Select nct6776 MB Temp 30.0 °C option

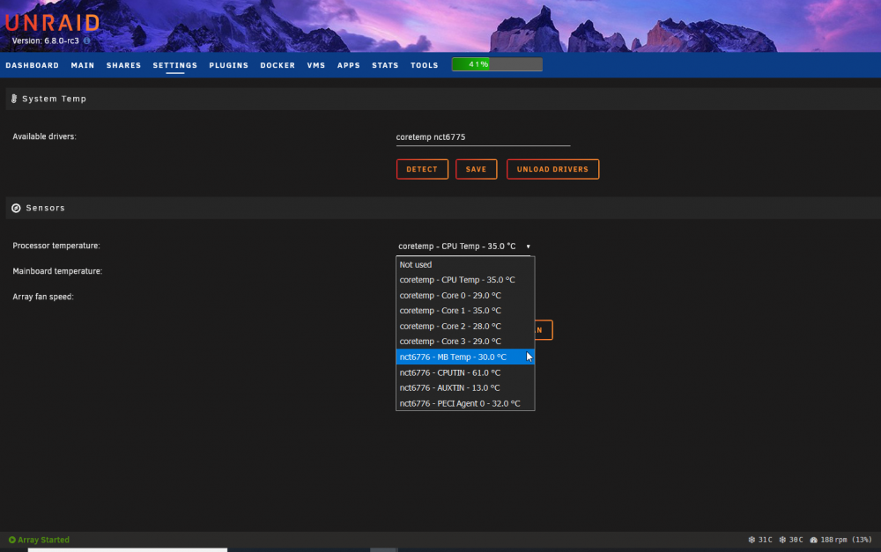point(465,357)
